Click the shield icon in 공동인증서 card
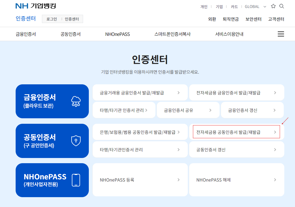Image resolution: width=295 pixels, height=207 pixels. 76,141
